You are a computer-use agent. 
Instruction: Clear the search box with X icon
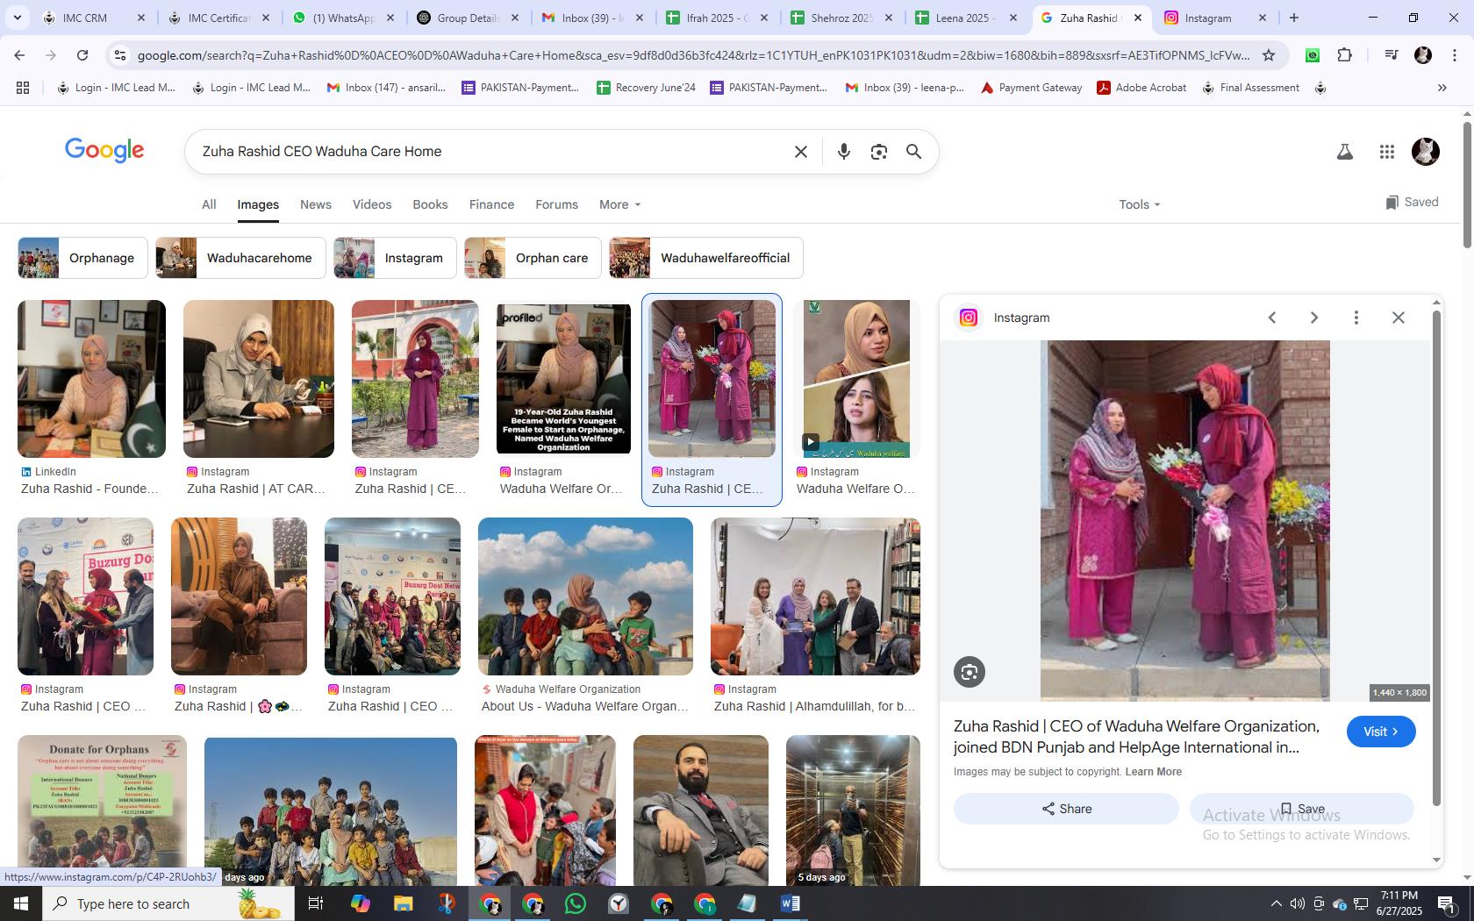[800, 152]
